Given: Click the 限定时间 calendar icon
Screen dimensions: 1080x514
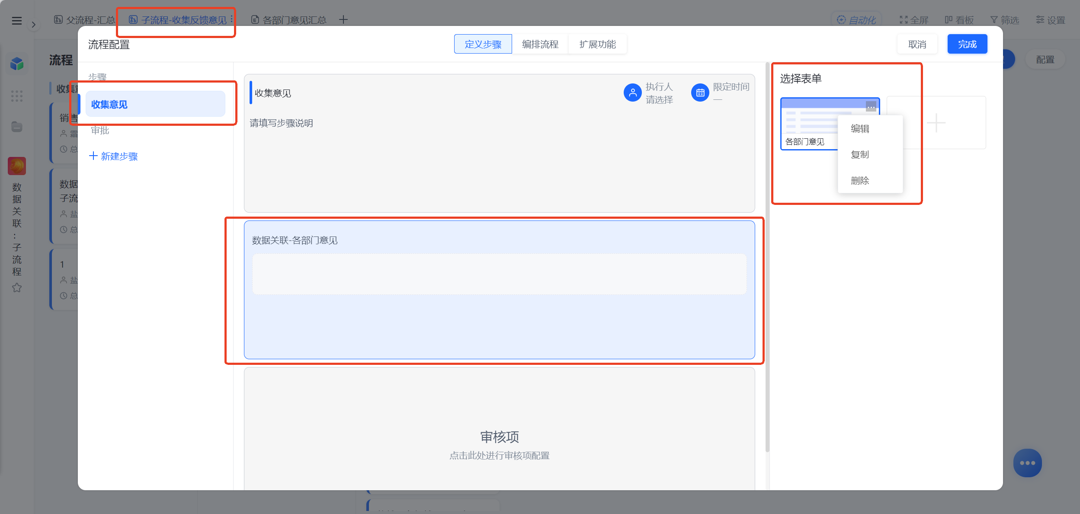Looking at the screenshot, I should (700, 93).
